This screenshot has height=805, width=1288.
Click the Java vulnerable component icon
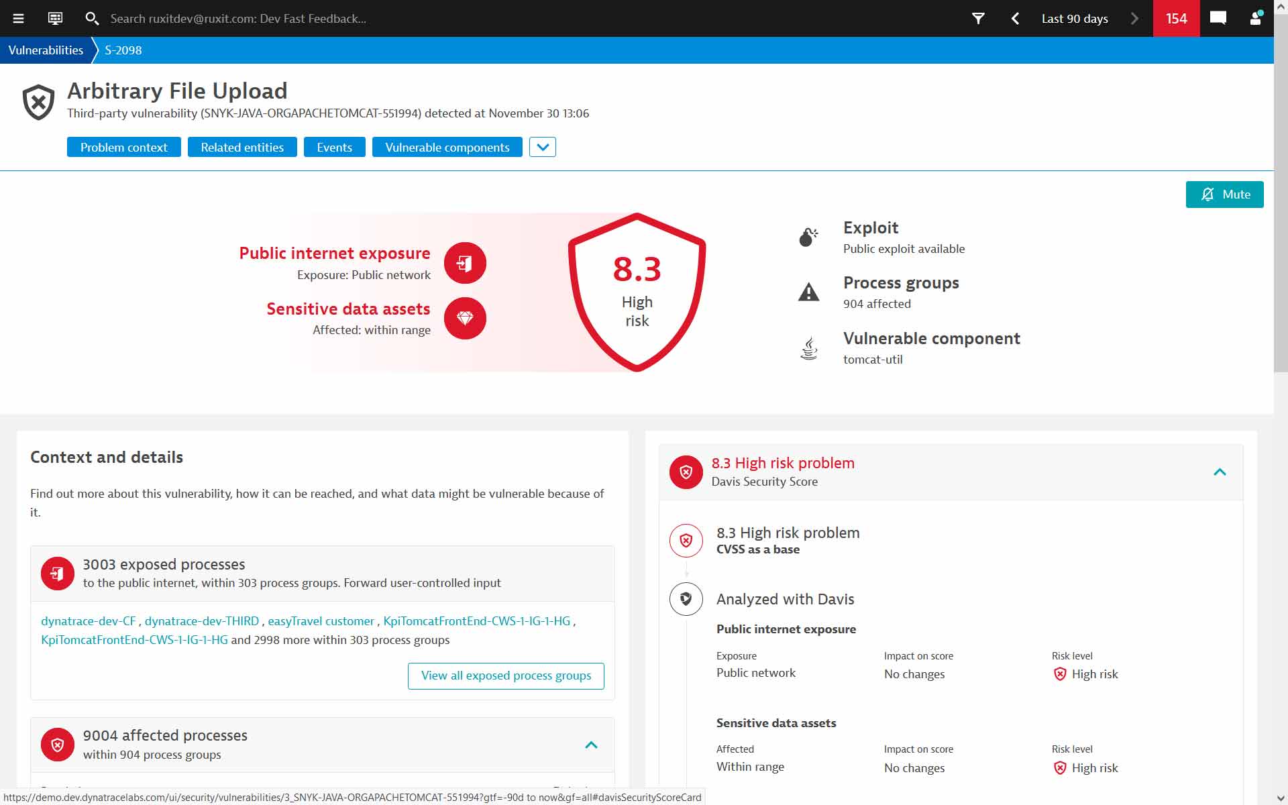[809, 348]
